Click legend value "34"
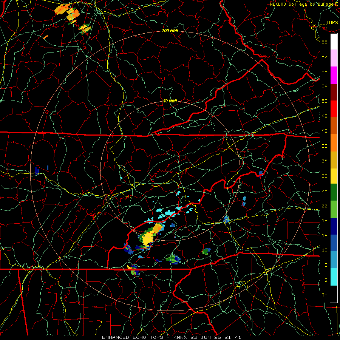The height and width of the screenshot is (340, 340). pos(325,161)
